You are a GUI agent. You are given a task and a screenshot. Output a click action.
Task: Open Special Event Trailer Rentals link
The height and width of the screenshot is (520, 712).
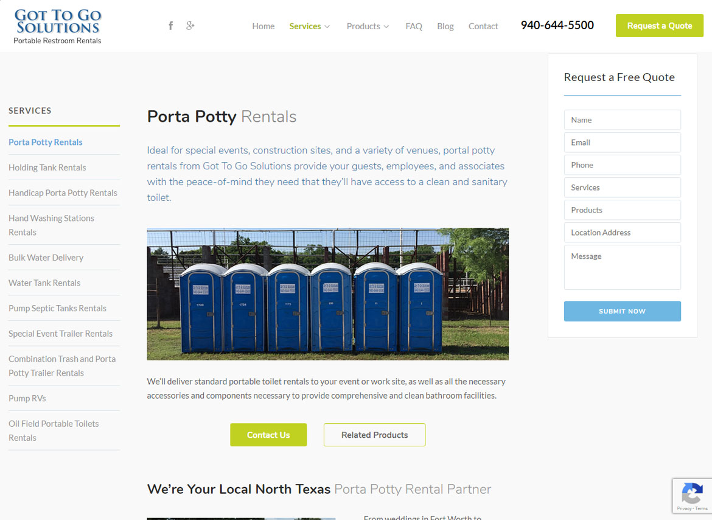coord(60,334)
